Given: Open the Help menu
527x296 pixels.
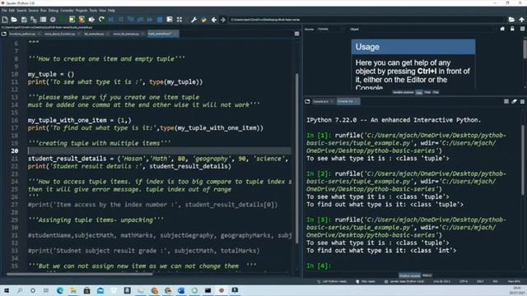Looking at the screenshot, I should coord(111,11).
